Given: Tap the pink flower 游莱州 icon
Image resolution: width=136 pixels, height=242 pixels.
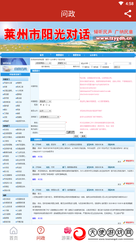Looking at the screenshot, I should pos(67,230).
